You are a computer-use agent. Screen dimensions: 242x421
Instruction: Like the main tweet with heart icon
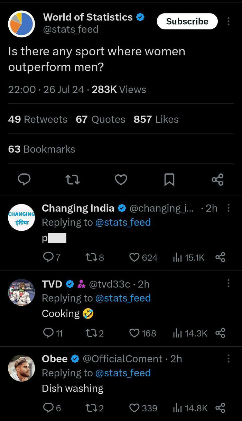click(121, 180)
